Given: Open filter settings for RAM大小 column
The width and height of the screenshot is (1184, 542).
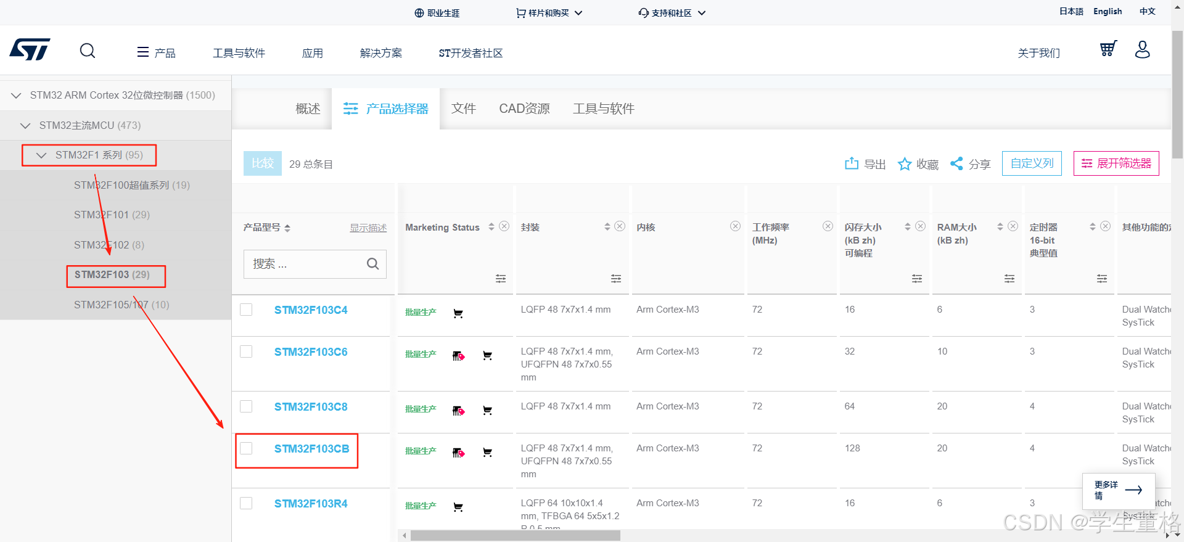Looking at the screenshot, I should pos(1009,279).
